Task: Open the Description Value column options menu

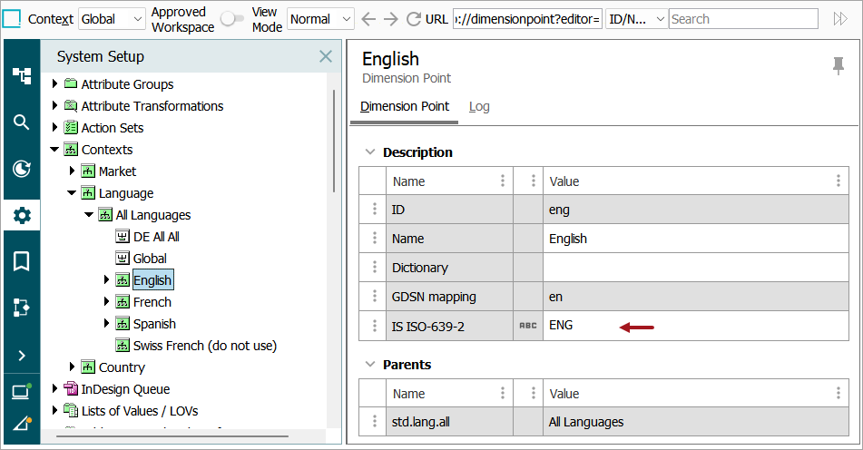Action: pos(838,181)
